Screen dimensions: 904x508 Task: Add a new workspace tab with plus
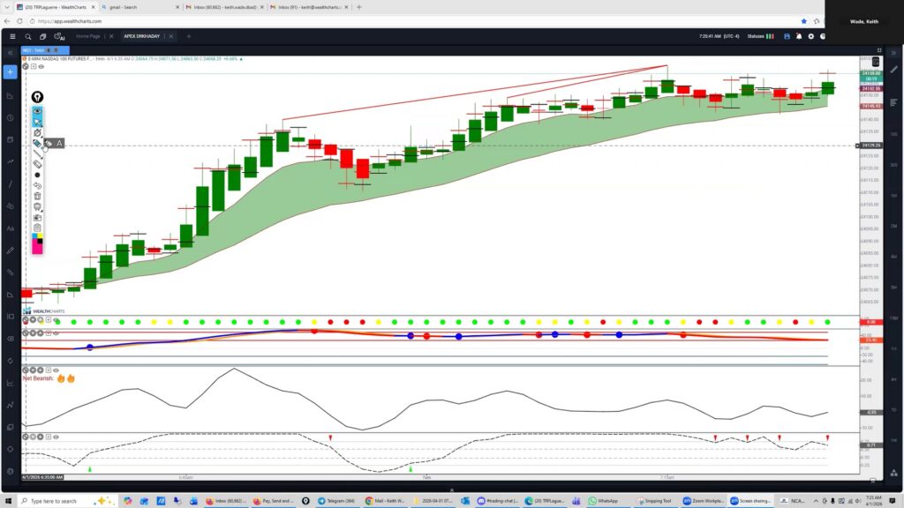[x=188, y=36]
